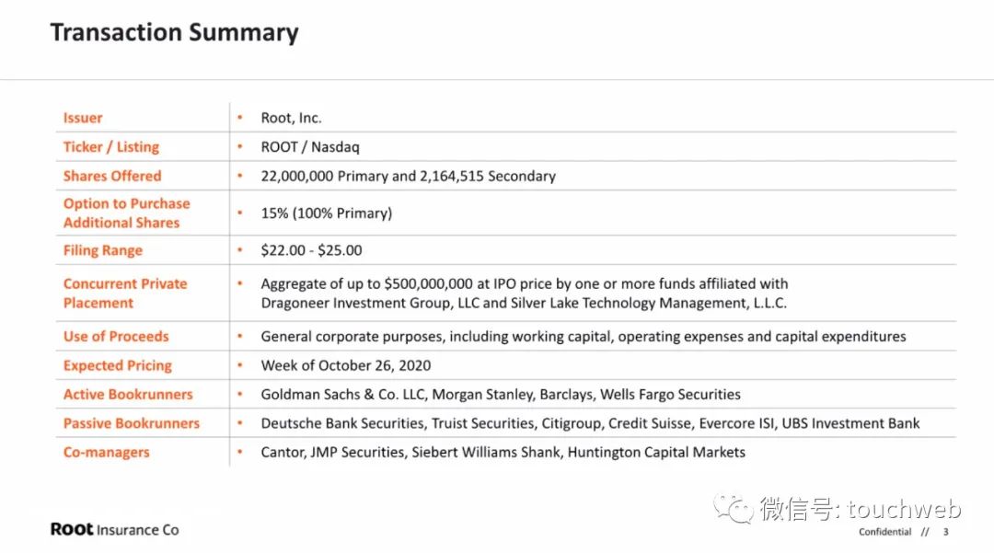Click the bullet next to ROOT / Nasdaq
The image size is (994, 553).
[x=240, y=147]
